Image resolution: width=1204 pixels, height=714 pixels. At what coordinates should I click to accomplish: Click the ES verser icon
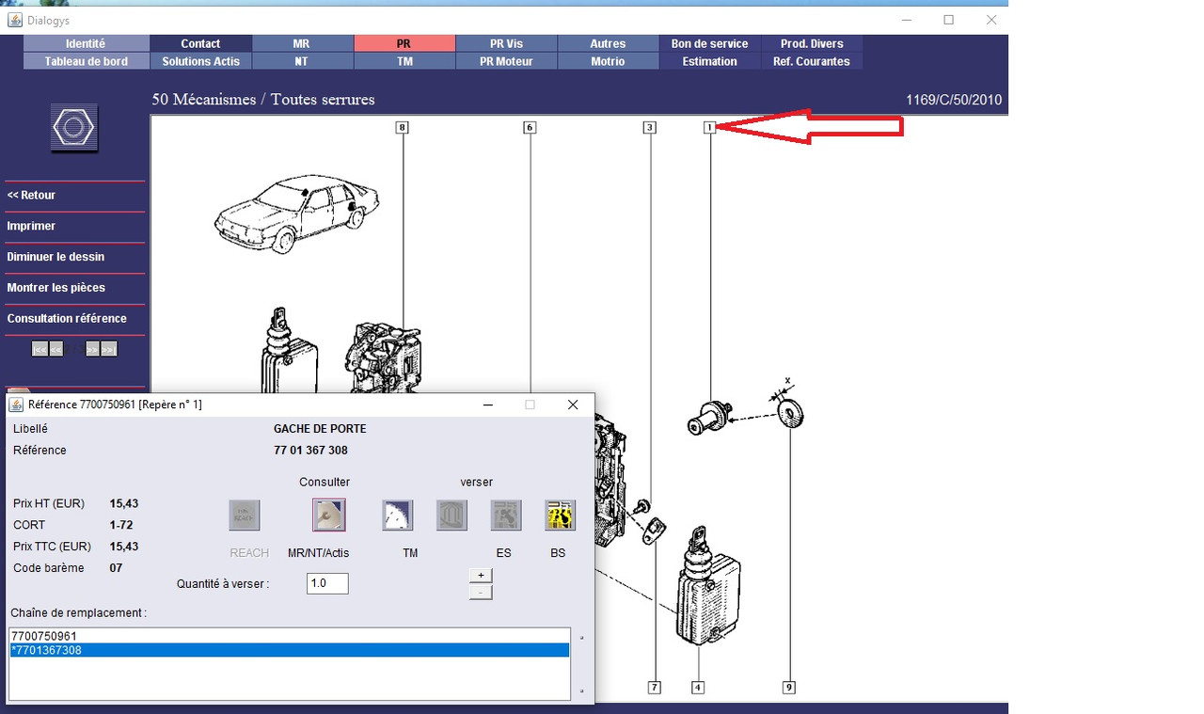coord(506,515)
